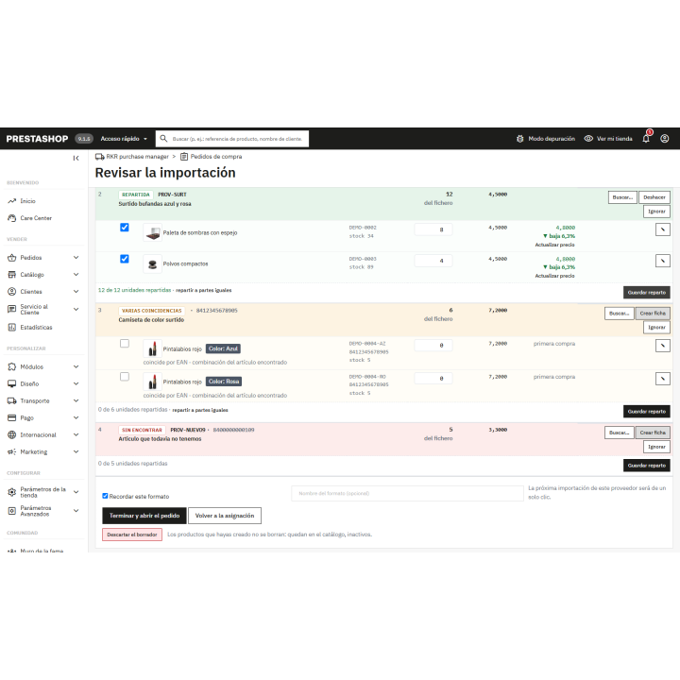680x680 pixels.
Task: Check Pintalabios rojo Color Rosa
Action: (125, 377)
